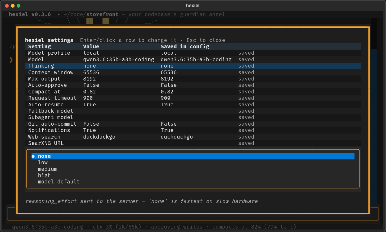Edit the Context window setting row
Image resolution: width=386 pixels, height=232 pixels.
(193, 72)
